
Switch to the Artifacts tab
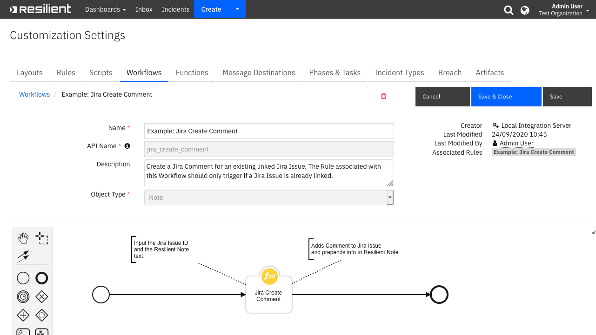point(490,73)
